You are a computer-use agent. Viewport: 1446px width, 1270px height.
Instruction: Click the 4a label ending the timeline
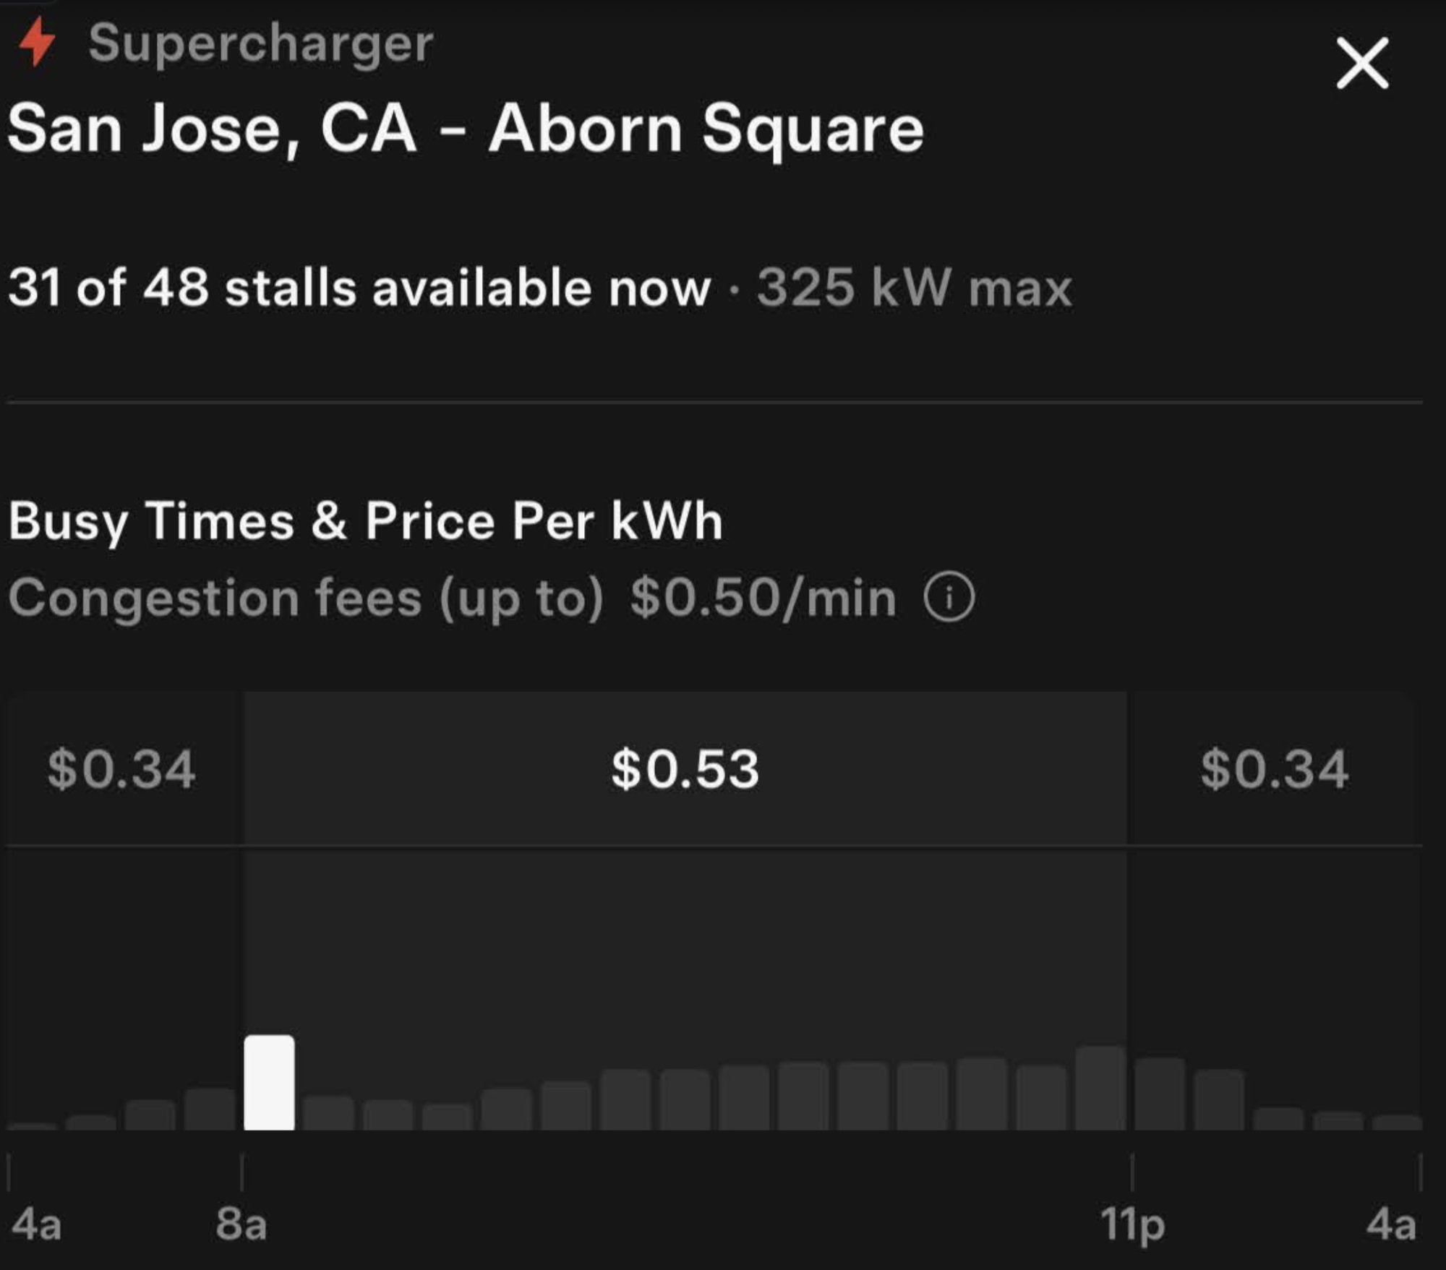[1390, 1224]
